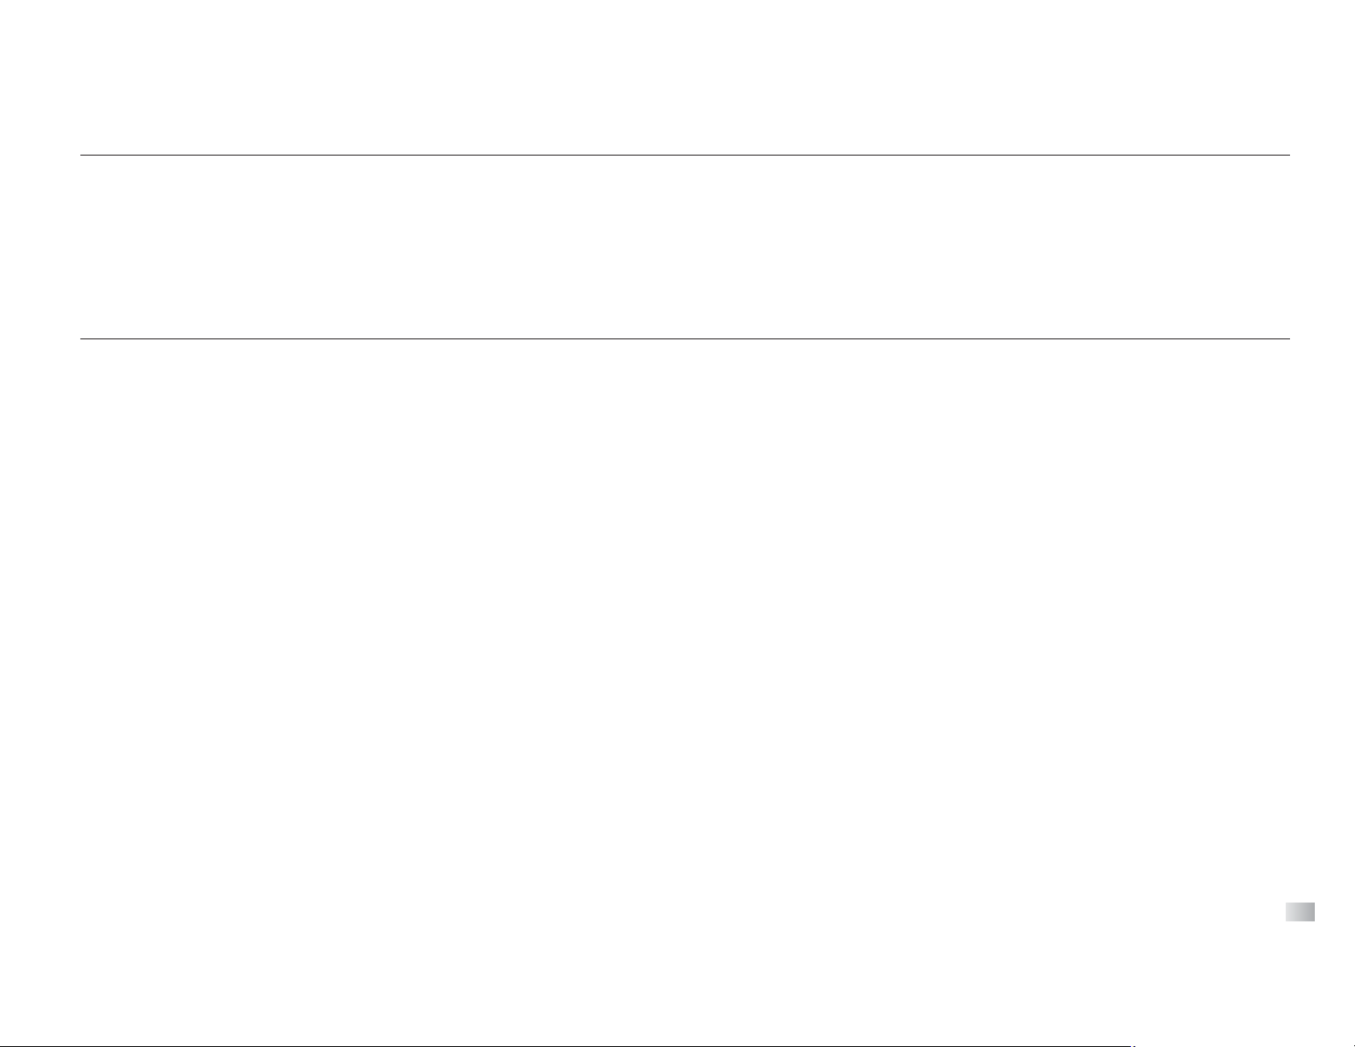
Task: Click the blank band between the two divider lines
Action: click(x=684, y=247)
